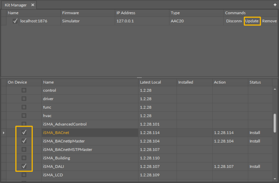Close the Kit Manager tab

(x=33, y=5)
